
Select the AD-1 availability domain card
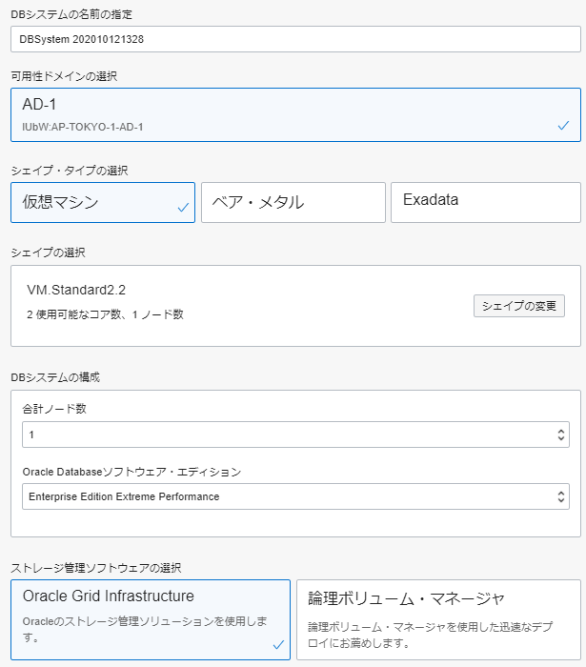[x=295, y=115]
